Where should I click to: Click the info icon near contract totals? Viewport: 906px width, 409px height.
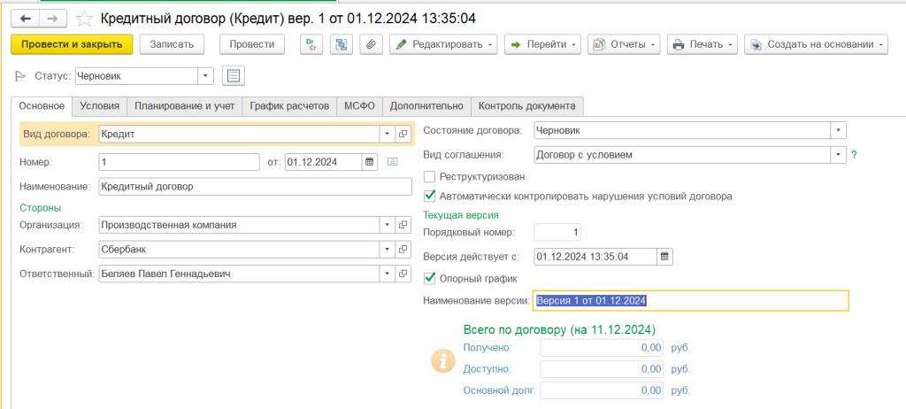443,361
